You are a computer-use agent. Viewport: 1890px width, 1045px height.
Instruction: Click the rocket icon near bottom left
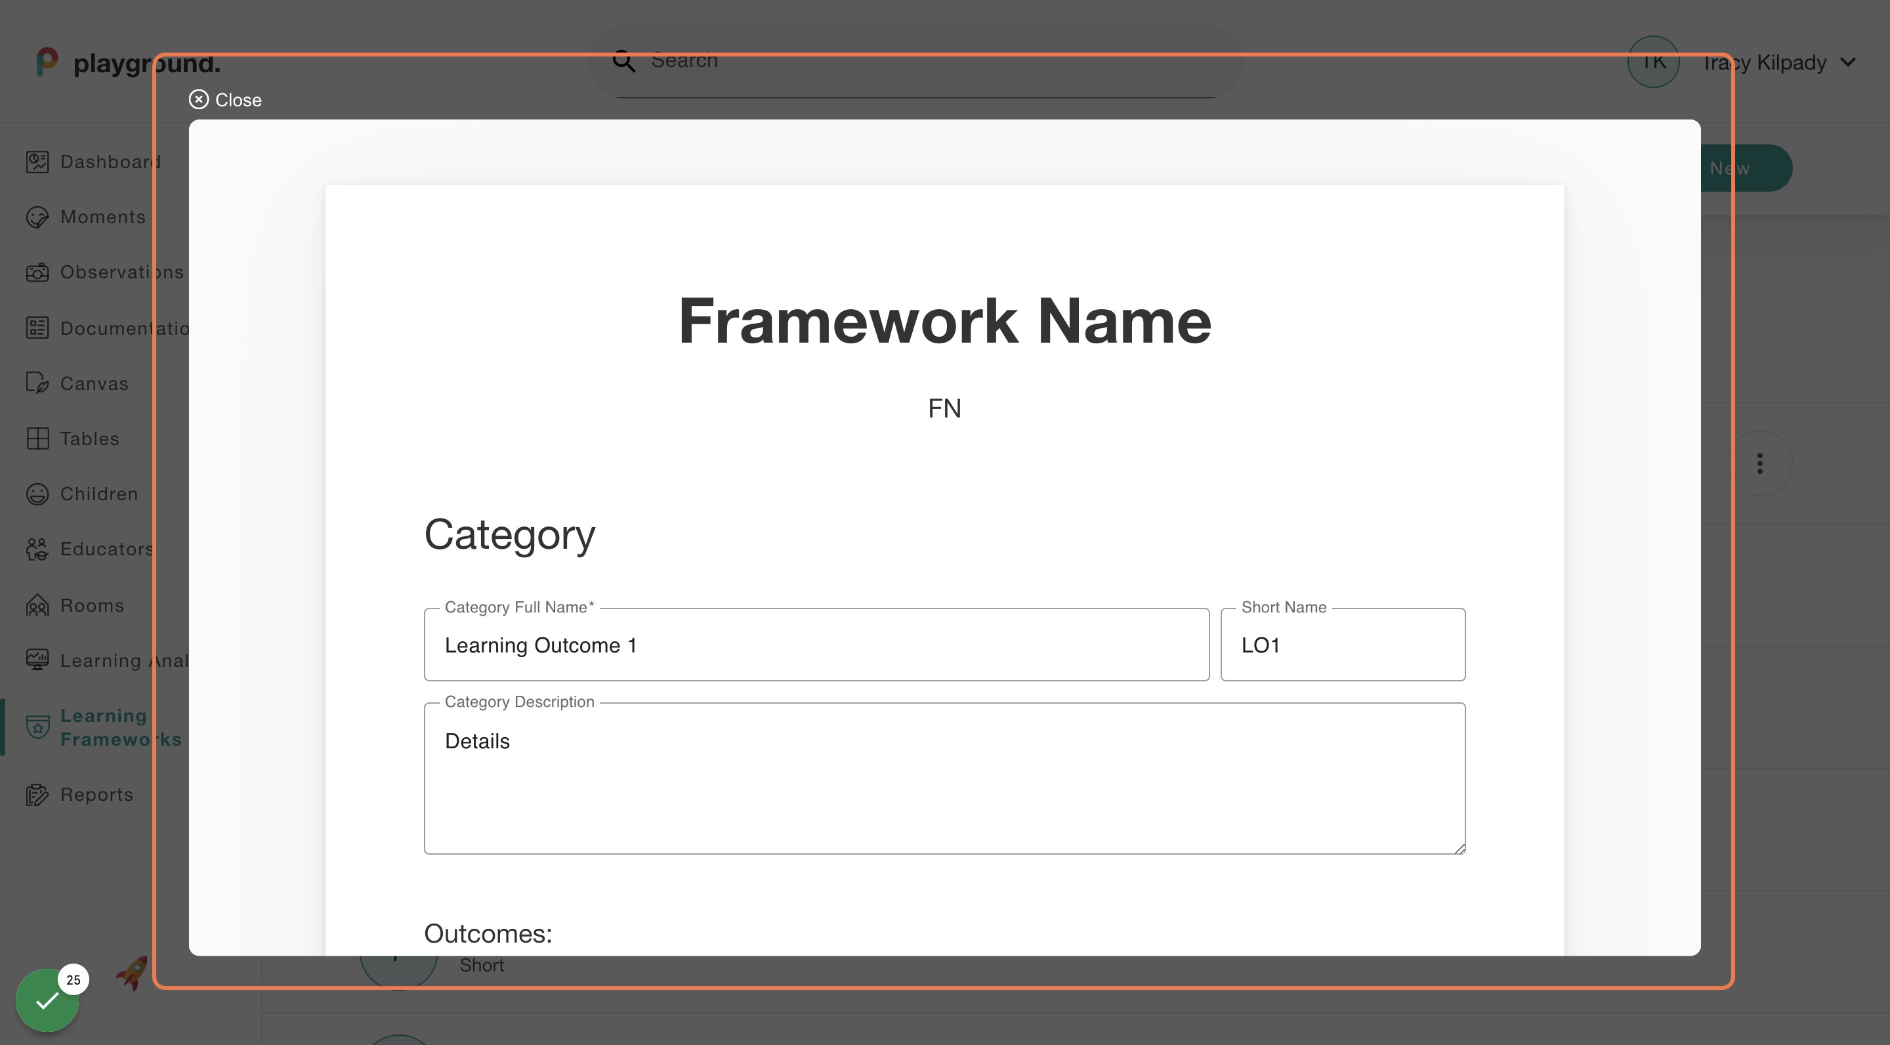(131, 974)
